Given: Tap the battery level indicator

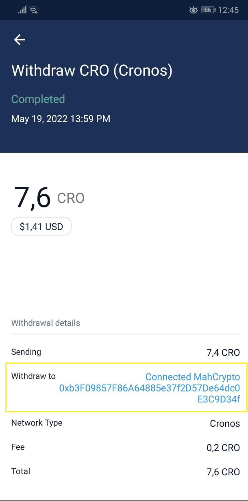Looking at the screenshot, I should point(208,10).
